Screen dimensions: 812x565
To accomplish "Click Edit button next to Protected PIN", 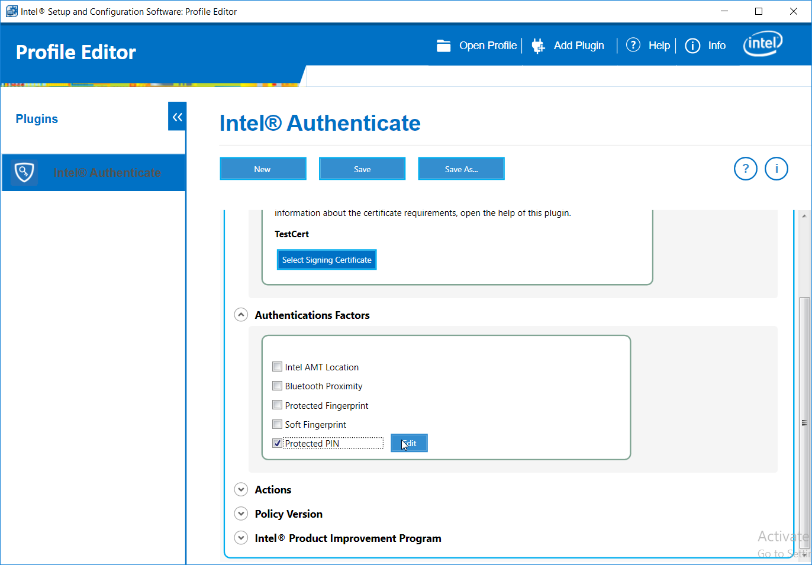I will coord(409,443).
